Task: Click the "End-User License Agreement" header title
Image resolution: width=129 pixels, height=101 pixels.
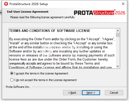Action: point(28,12)
